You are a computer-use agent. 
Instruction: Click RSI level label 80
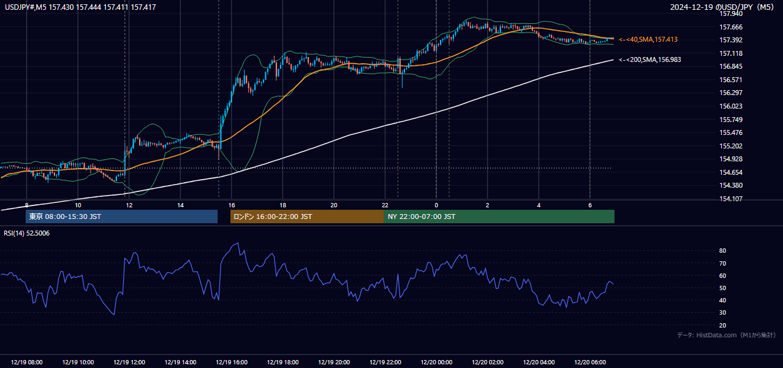723,251
